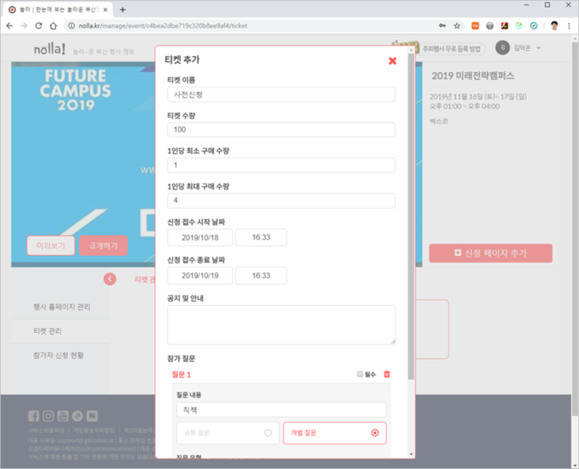Reload the current page
The width and height of the screenshot is (579, 469).
tap(38, 26)
